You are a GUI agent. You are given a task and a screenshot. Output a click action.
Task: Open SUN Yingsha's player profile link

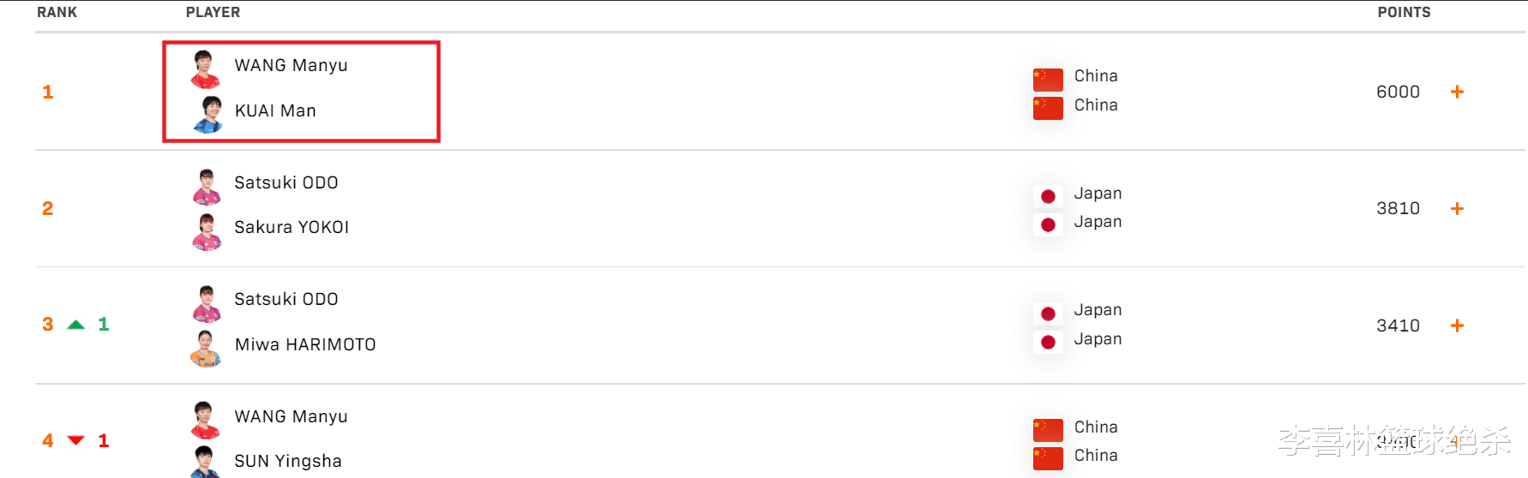click(x=288, y=461)
